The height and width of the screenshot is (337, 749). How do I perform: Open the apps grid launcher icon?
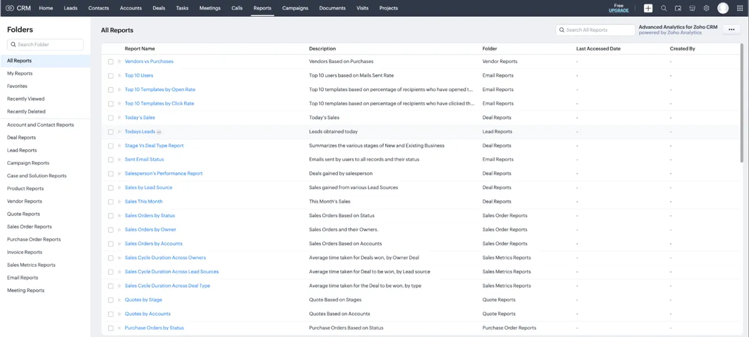[740, 8]
